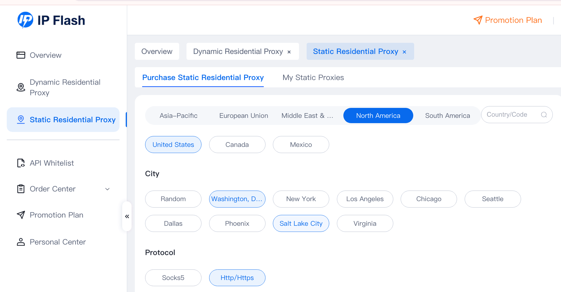Click the API Whitelist document icon
Image resolution: width=561 pixels, height=292 pixels.
pos(21,163)
